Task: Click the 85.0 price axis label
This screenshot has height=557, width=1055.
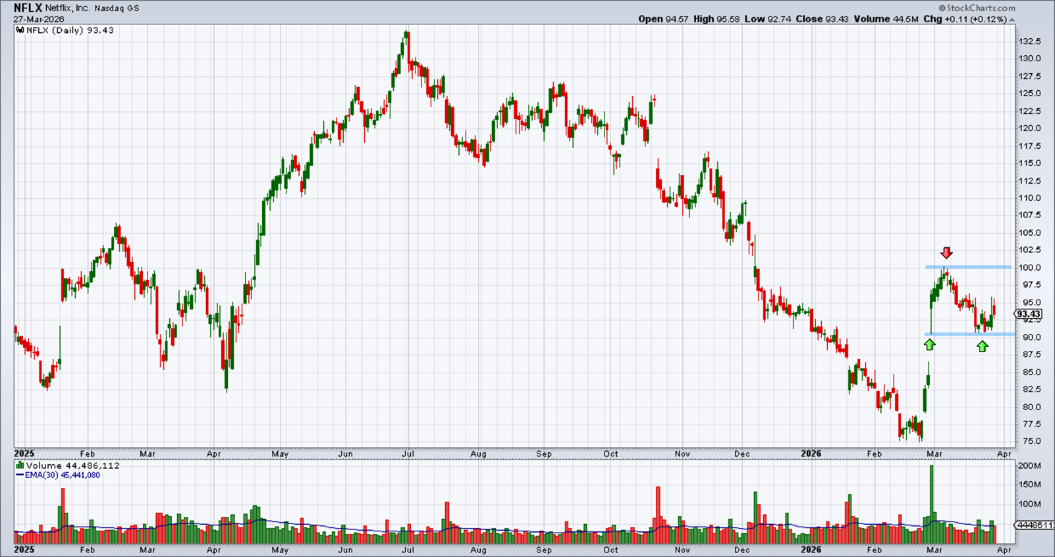Action: pyautogui.click(x=1030, y=372)
